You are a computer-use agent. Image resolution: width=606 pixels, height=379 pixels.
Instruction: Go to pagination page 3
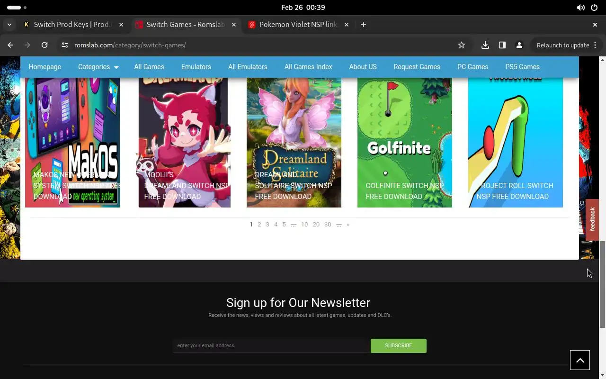coord(267,225)
